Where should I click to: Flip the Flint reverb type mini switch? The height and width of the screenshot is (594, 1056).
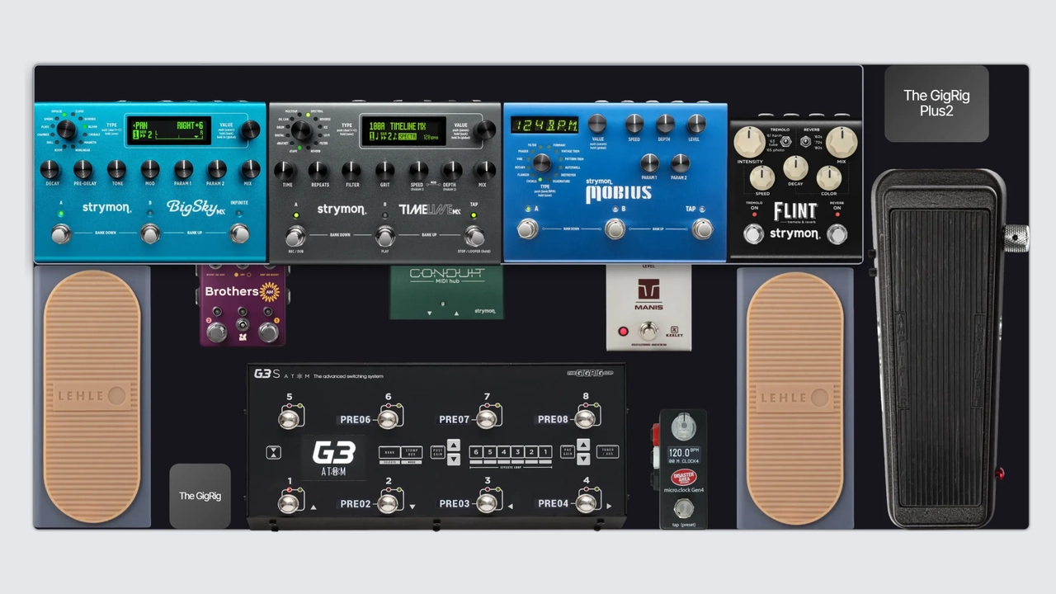(805, 141)
